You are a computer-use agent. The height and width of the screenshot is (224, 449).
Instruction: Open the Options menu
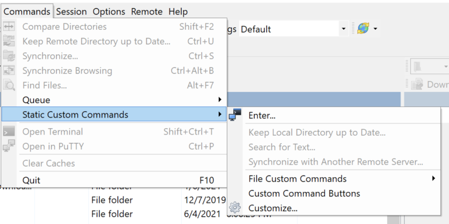(109, 12)
